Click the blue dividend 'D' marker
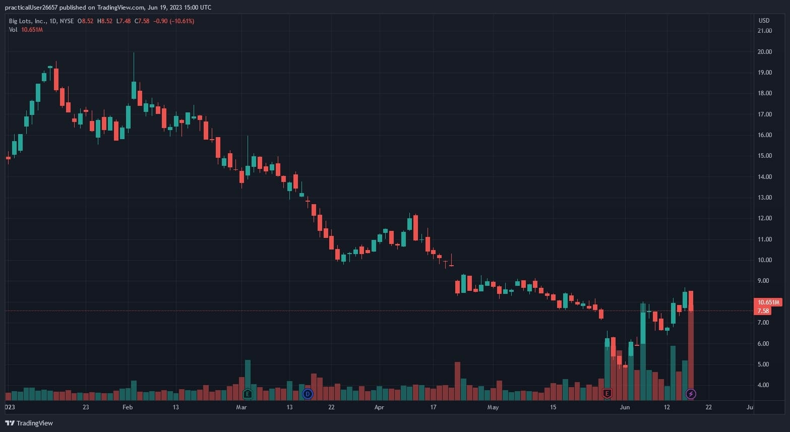Screen dimensions: 790x432 coord(308,394)
